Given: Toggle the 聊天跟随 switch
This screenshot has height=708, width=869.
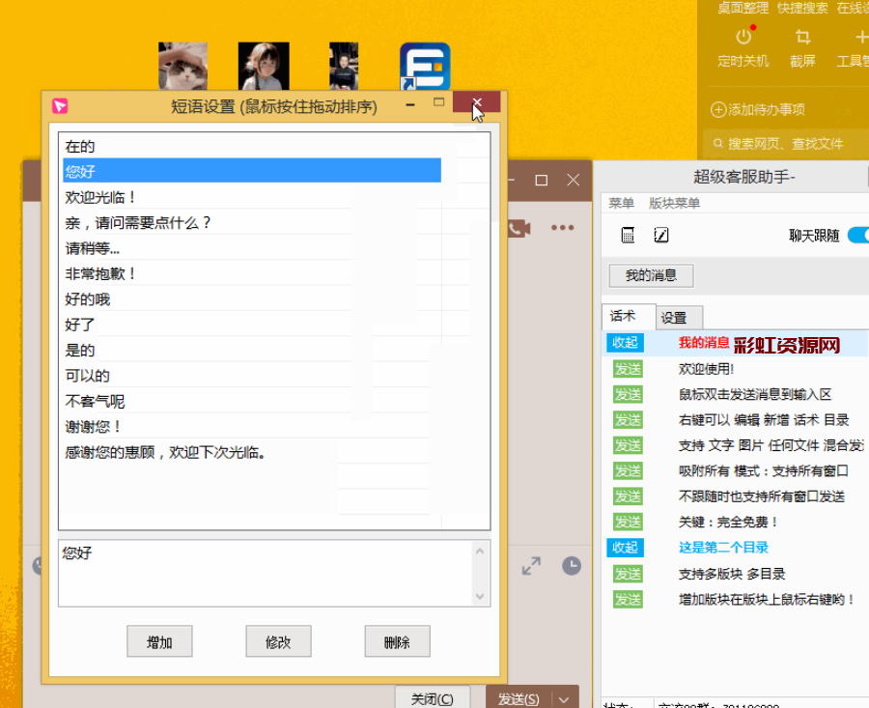Looking at the screenshot, I should pyautogui.click(x=857, y=235).
